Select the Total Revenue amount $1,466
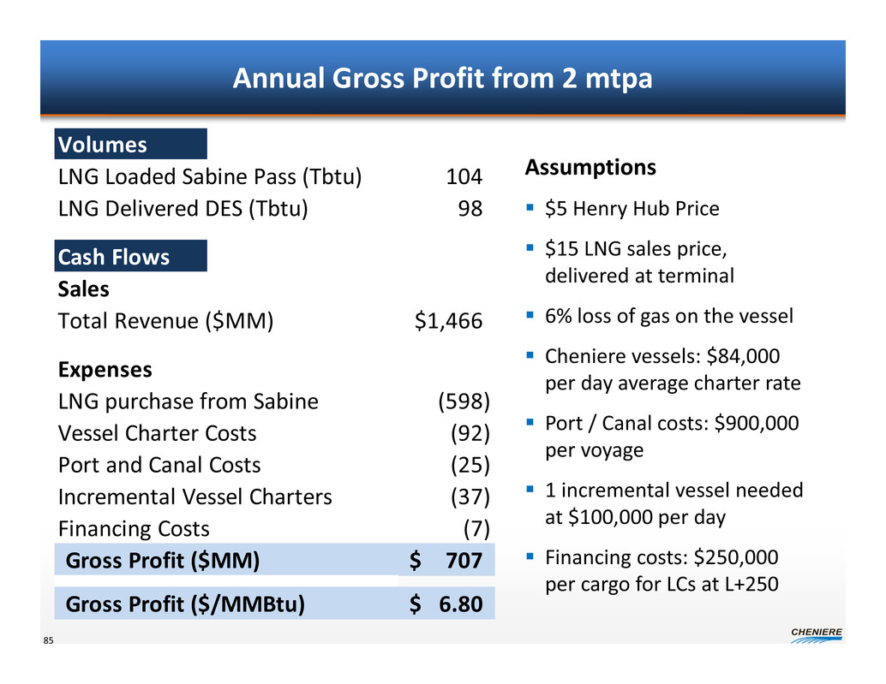The height and width of the screenshot is (684, 886). click(x=448, y=321)
